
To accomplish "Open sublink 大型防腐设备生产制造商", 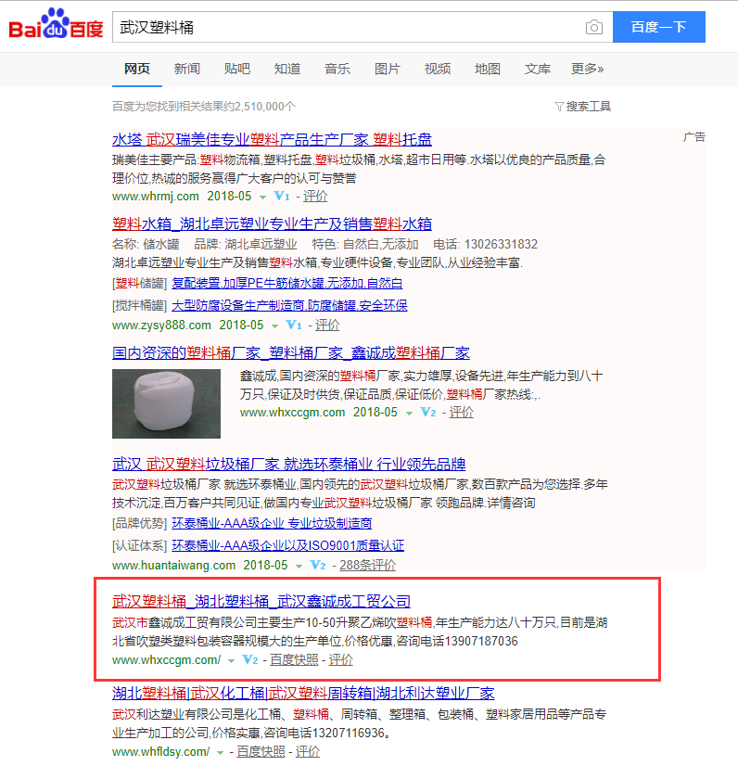I will click(289, 306).
